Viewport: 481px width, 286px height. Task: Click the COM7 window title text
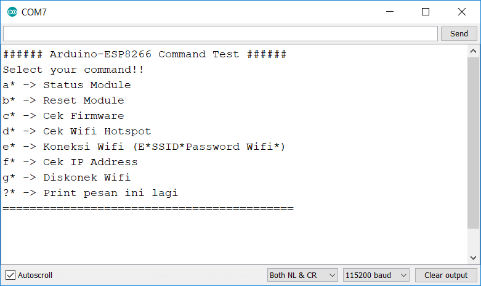tap(34, 12)
